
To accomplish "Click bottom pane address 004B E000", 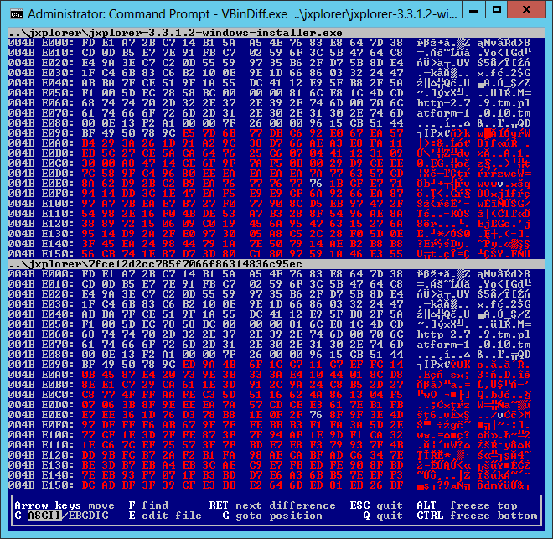I will pos(41,274).
